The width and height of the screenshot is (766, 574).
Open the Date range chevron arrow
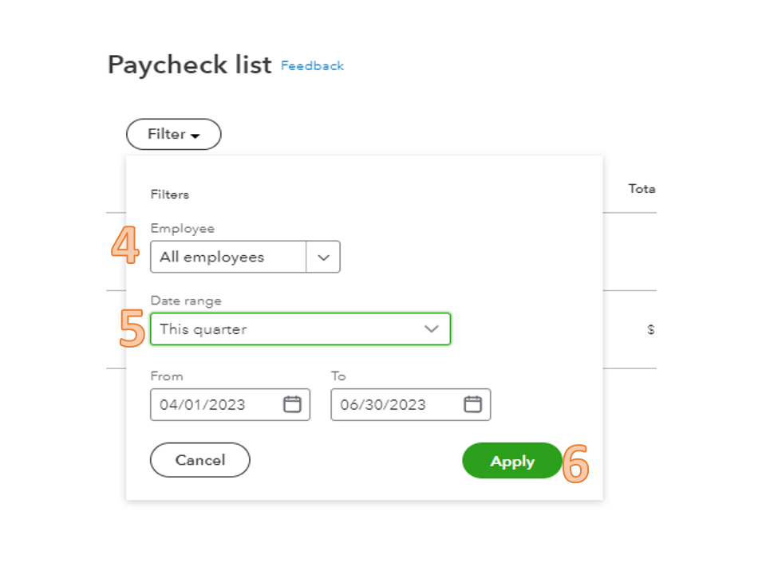tap(432, 328)
